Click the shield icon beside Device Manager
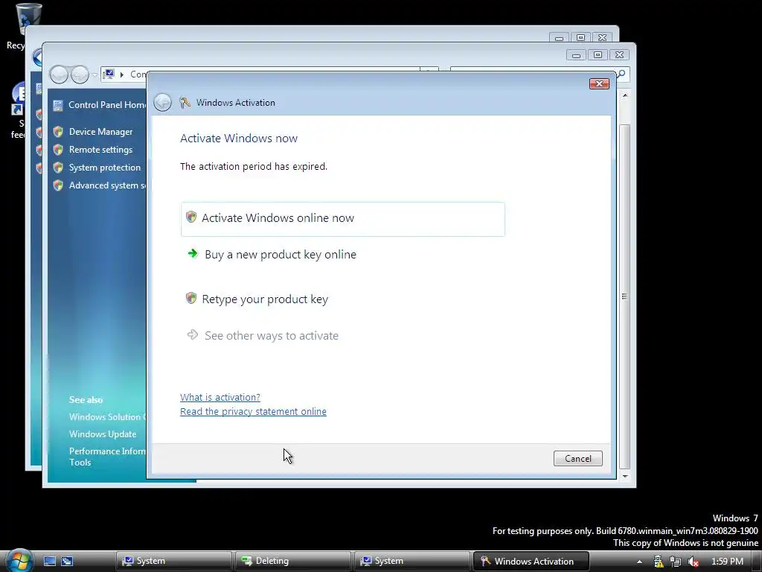Viewport: 762px width, 572px height. (x=58, y=132)
